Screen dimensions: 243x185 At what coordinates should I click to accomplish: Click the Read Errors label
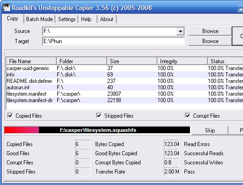click(x=197, y=144)
